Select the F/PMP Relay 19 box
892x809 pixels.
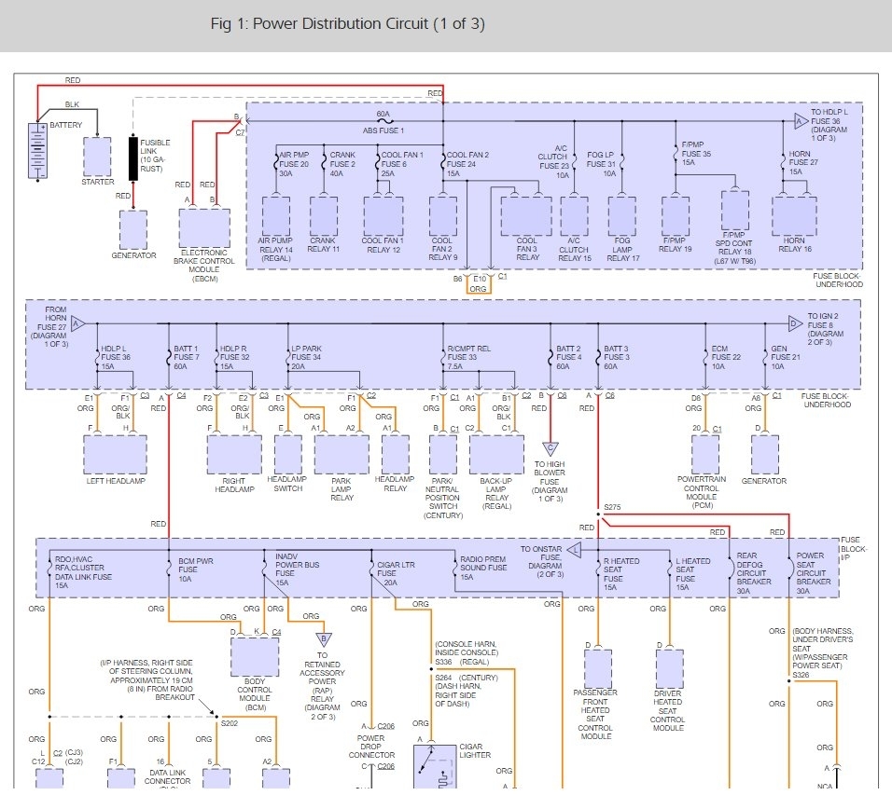point(676,216)
